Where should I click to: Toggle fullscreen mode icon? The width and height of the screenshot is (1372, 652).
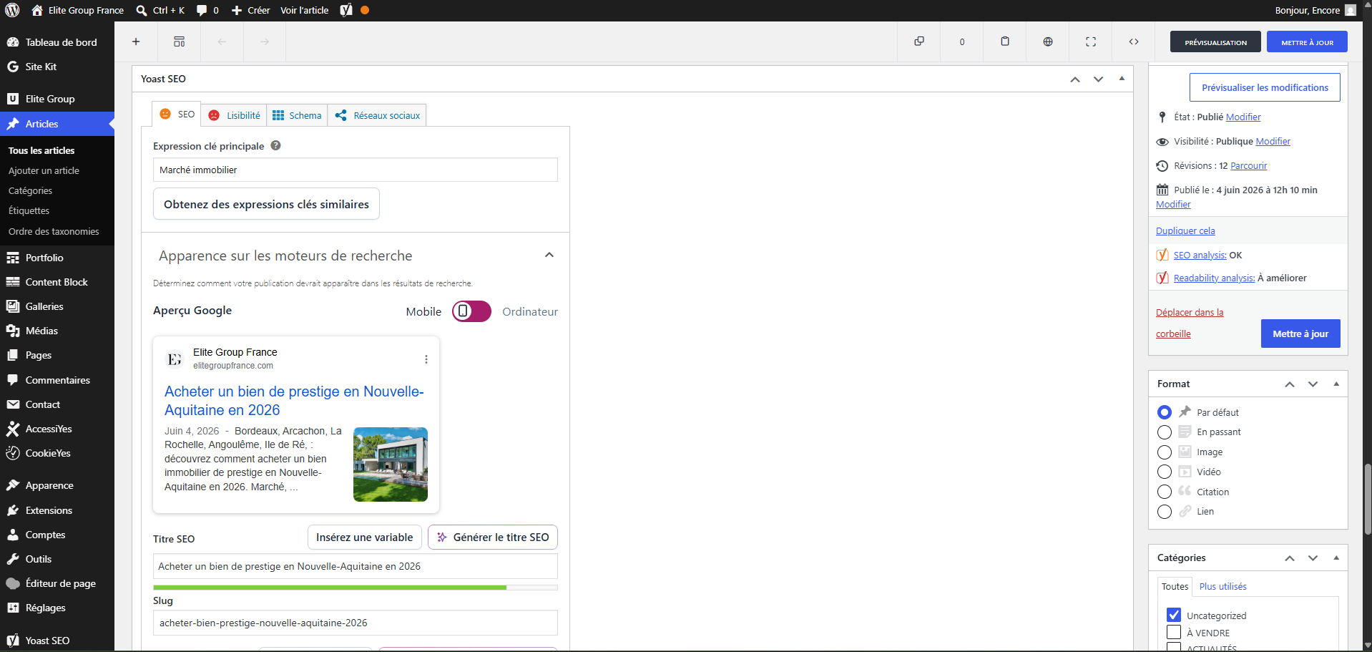[1091, 42]
